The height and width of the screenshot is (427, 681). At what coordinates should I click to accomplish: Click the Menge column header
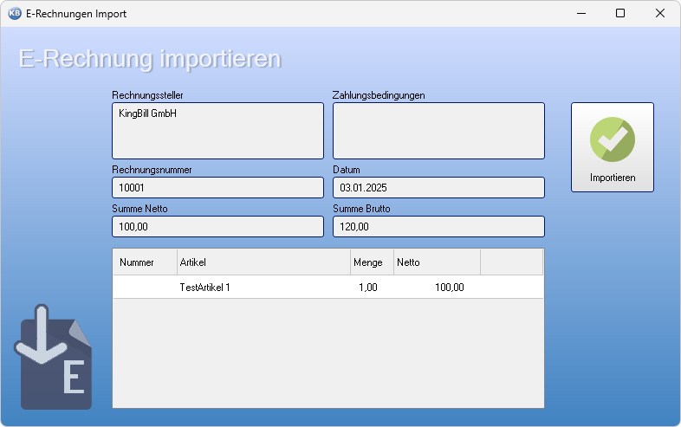pyautogui.click(x=372, y=262)
